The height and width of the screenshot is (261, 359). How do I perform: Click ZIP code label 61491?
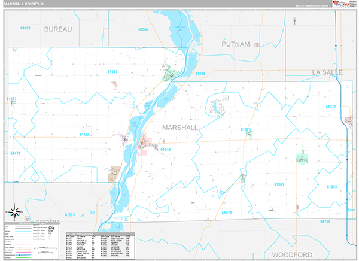coord(11,99)
